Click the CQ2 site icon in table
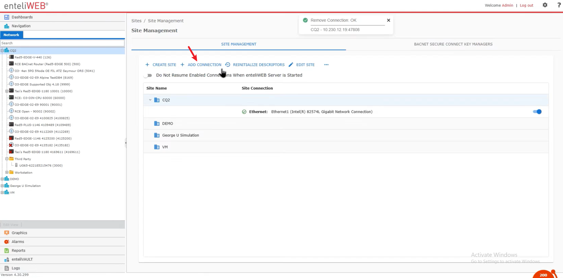This screenshot has height=278, width=563. coord(157,100)
